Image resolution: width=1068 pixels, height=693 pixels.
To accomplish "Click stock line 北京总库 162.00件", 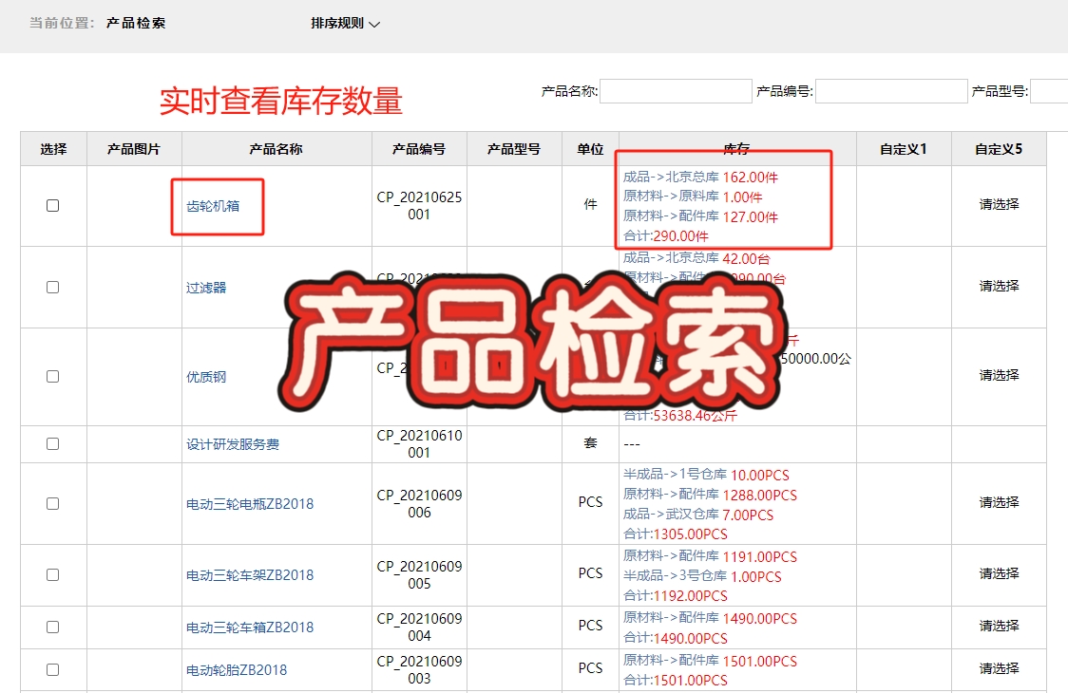I will (701, 177).
